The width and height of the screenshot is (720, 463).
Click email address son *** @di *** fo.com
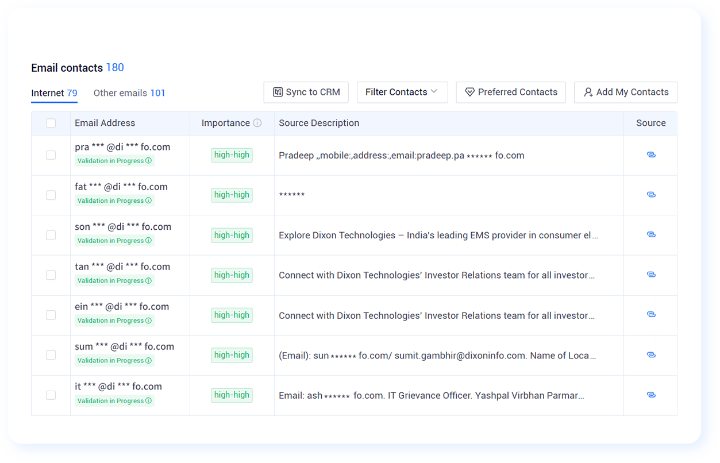[x=123, y=227]
